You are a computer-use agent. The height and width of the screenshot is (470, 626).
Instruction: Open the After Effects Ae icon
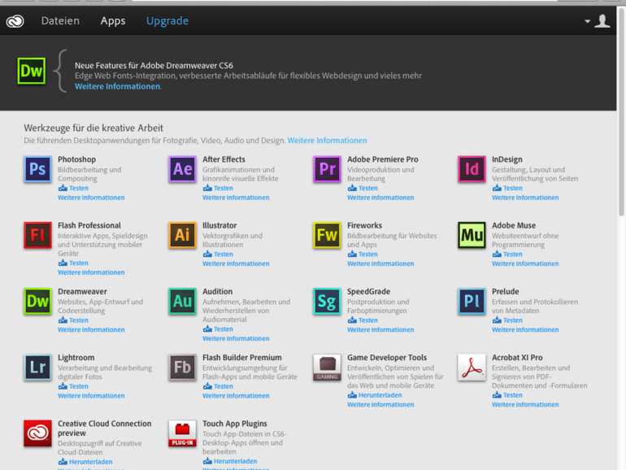coord(182,169)
